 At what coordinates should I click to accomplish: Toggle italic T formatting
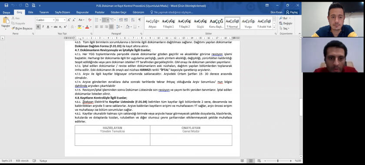click(x=43, y=27)
